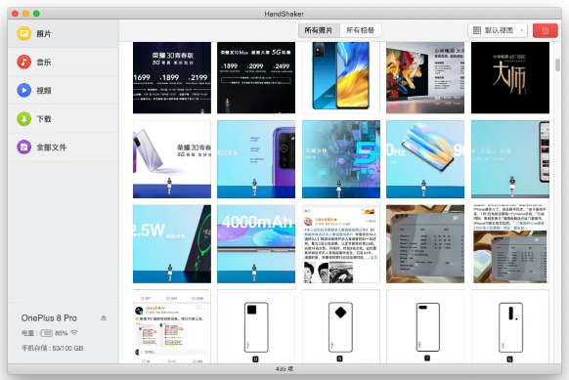Switch to the 所有相册 tab
Image resolution: width=569 pixels, height=380 pixels.
pyautogui.click(x=361, y=30)
